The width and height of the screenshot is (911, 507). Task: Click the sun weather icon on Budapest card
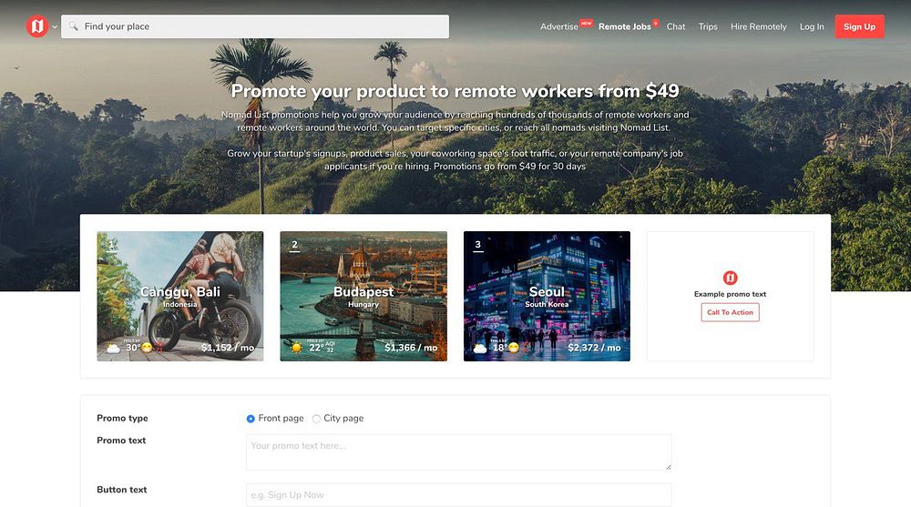click(x=297, y=348)
